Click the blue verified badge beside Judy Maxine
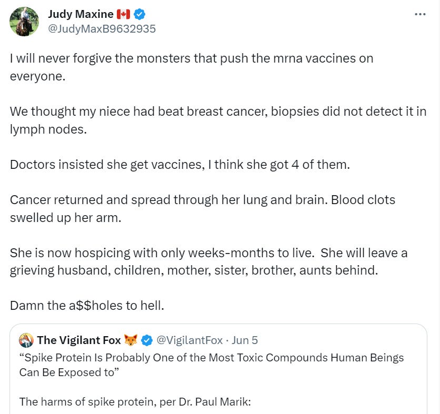 (140, 14)
